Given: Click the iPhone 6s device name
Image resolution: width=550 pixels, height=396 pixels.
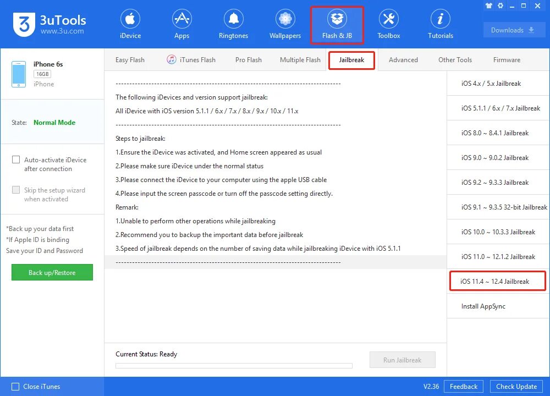Looking at the screenshot, I should [48, 64].
